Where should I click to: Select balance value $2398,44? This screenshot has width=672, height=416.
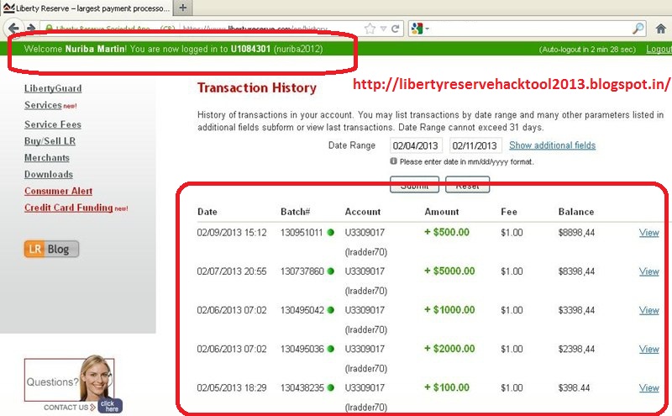(x=576, y=350)
